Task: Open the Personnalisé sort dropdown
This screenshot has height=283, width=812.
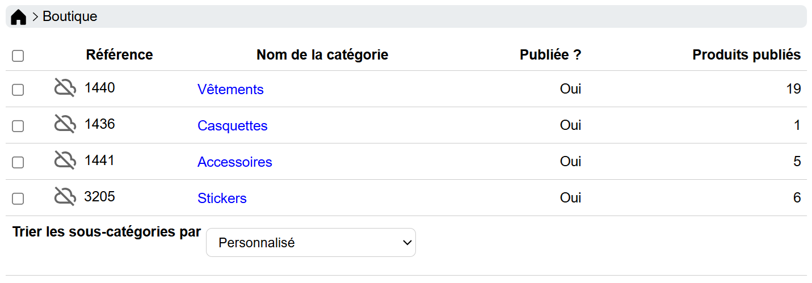Action: point(310,243)
